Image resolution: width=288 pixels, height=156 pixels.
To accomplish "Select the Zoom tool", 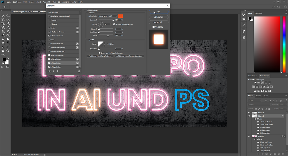I will tap(8, 51).
